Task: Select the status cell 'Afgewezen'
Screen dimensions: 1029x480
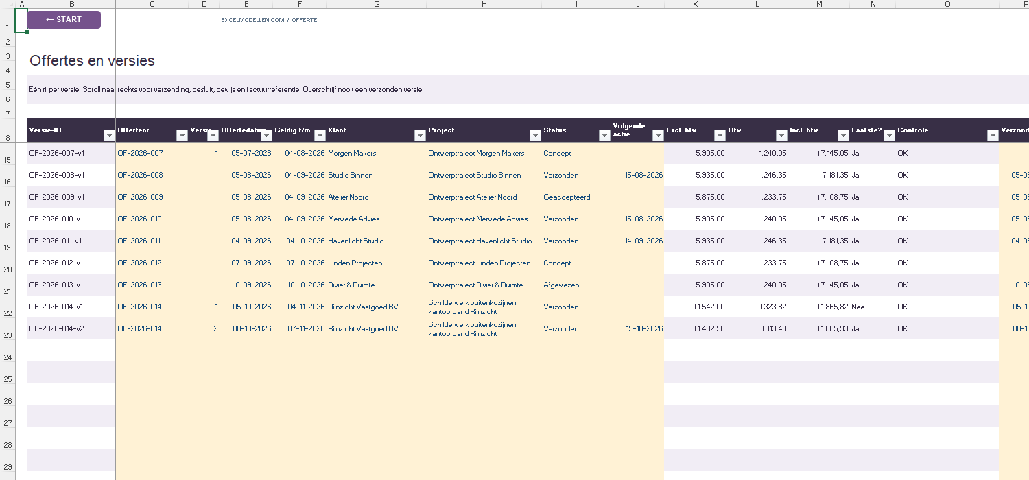Action: pyautogui.click(x=576, y=285)
